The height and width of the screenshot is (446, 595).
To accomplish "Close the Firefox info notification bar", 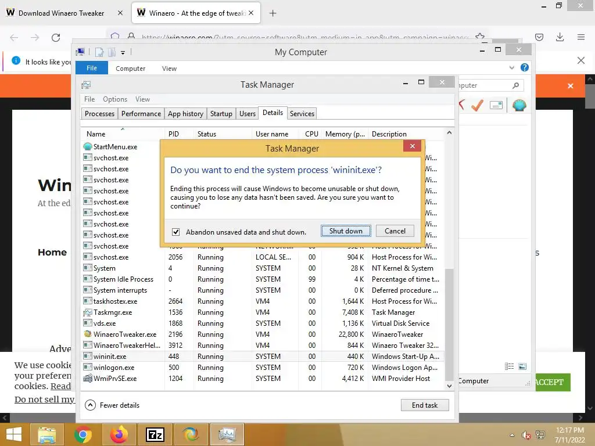I will 580,60.
